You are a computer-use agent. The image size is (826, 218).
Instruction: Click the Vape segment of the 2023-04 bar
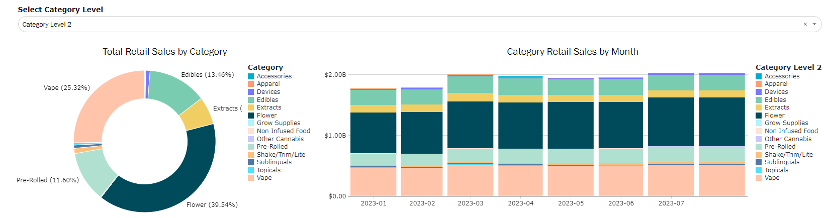[x=520, y=180]
